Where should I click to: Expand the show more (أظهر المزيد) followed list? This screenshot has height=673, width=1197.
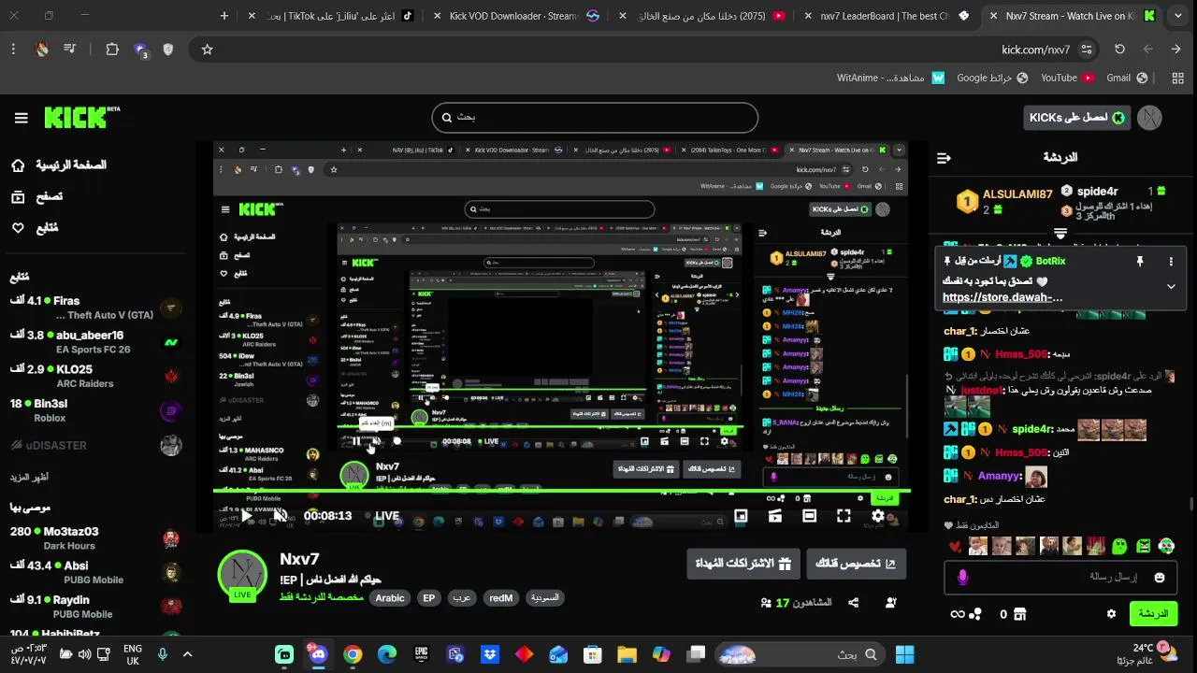click(x=30, y=478)
